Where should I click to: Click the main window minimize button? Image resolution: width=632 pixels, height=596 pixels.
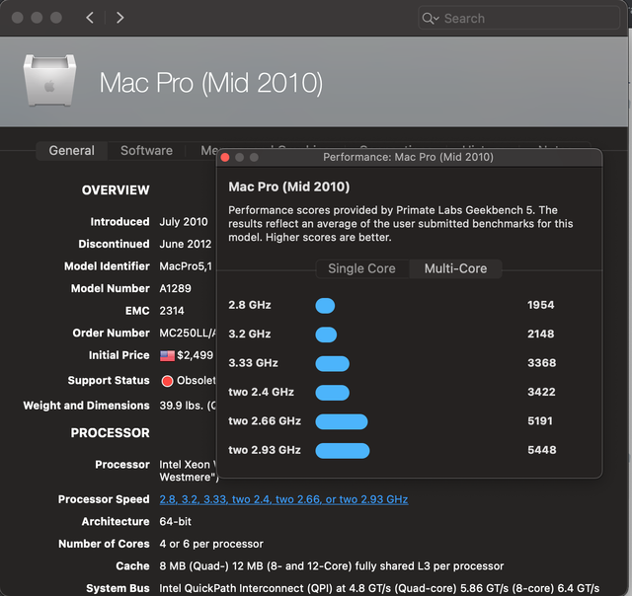pyautogui.click(x=37, y=18)
